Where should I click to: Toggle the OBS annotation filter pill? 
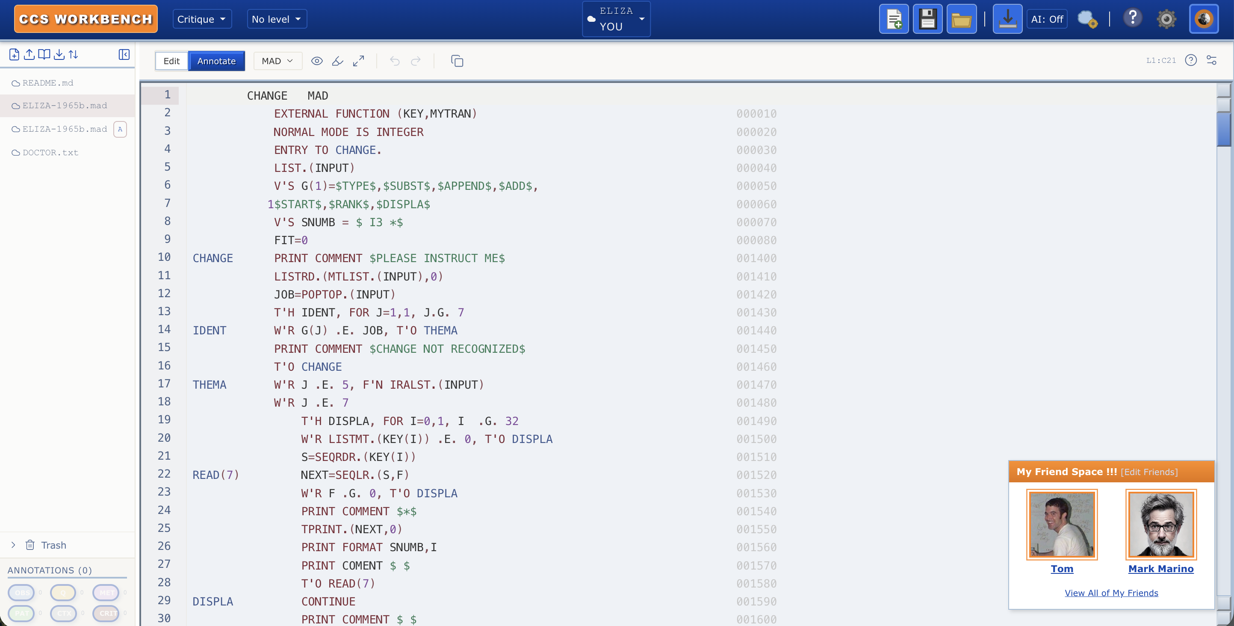coord(21,593)
